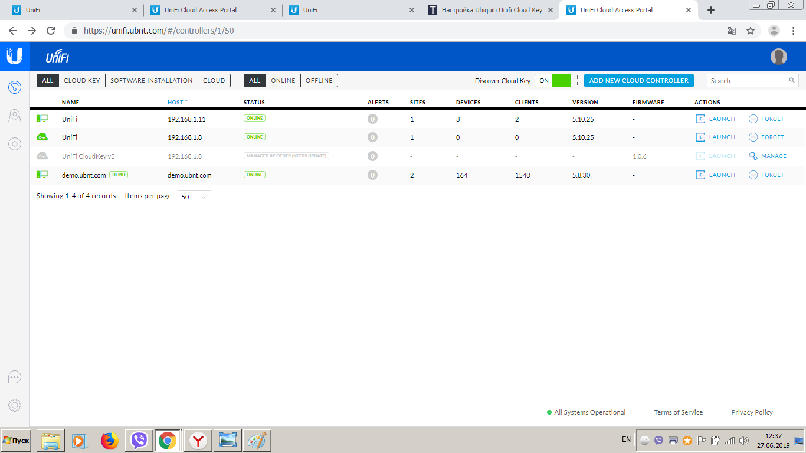Click the search magnifier icon

[792, 80]
